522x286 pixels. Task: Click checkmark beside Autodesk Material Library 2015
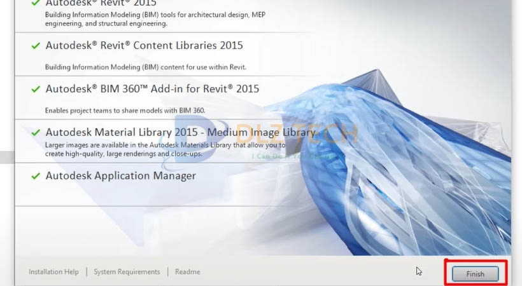tap(36, 132)
